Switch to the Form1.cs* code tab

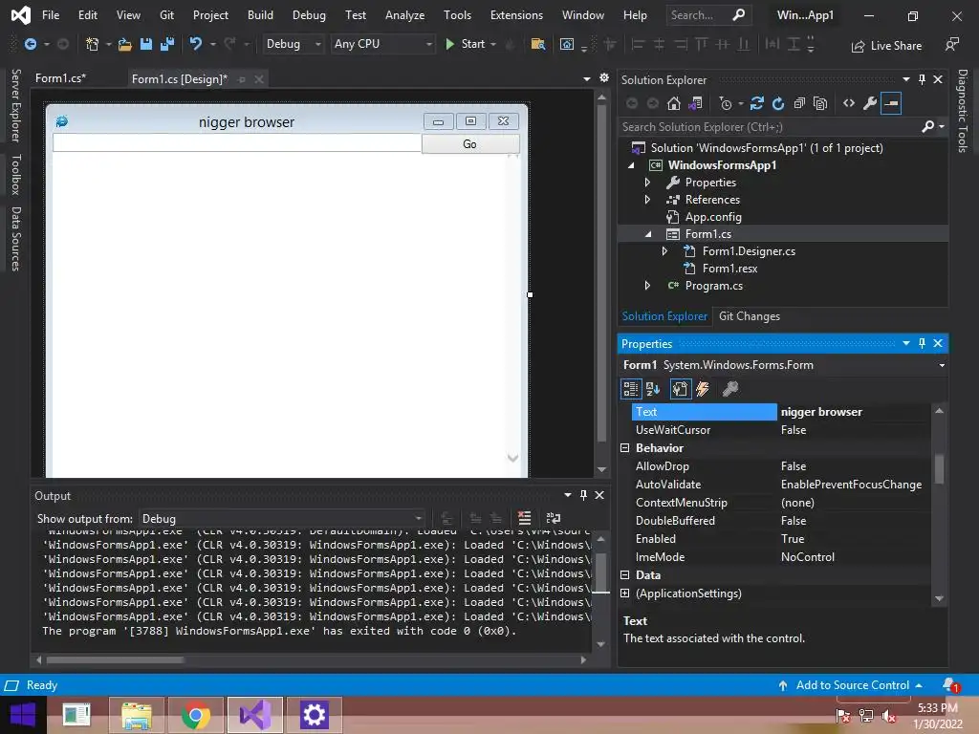60,78
